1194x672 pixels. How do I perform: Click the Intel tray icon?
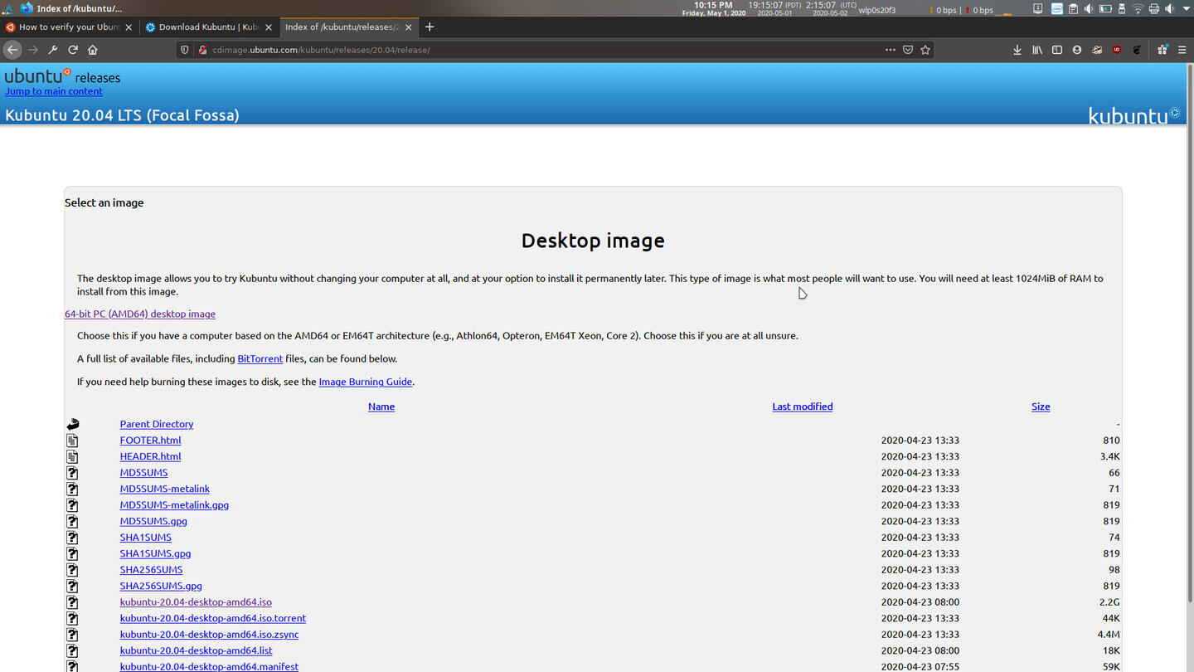click(1057, 9)
